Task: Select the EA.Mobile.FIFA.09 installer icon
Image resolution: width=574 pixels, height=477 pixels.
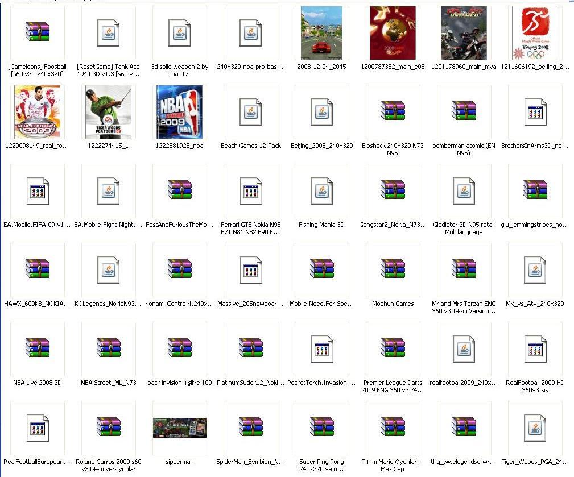Action: (x=38, y=190)
